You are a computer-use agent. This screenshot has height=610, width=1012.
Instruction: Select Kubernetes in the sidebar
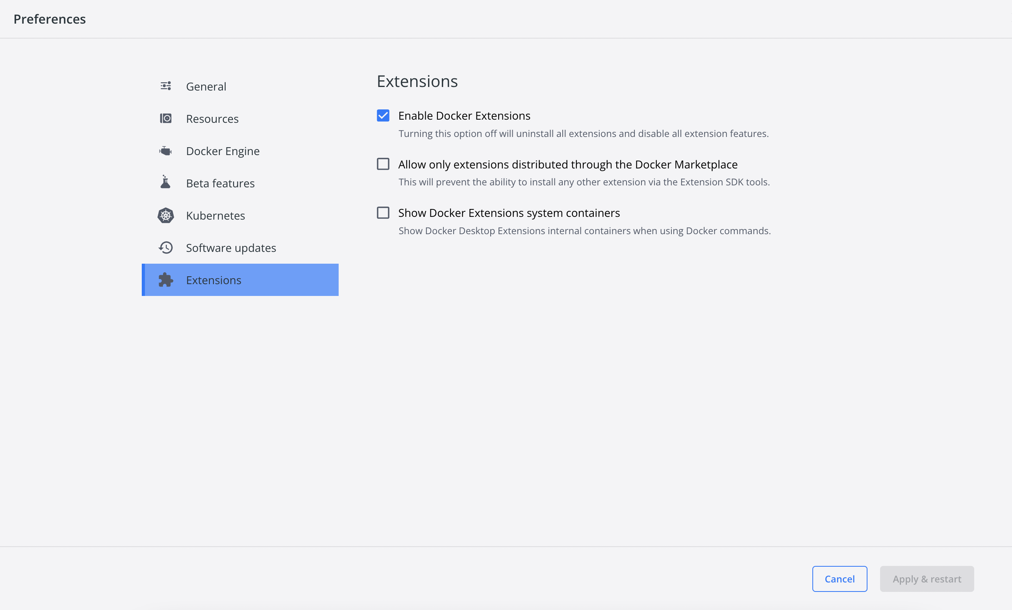point(215,216)
